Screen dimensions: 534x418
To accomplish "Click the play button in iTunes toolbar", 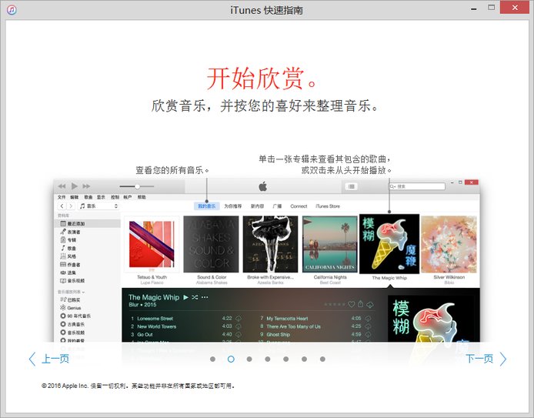I will [74, 186].
